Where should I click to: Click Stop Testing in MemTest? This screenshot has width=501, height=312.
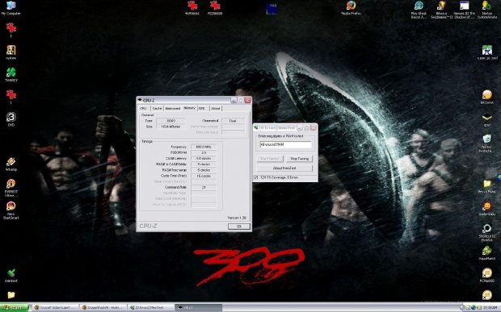(299, 158)
